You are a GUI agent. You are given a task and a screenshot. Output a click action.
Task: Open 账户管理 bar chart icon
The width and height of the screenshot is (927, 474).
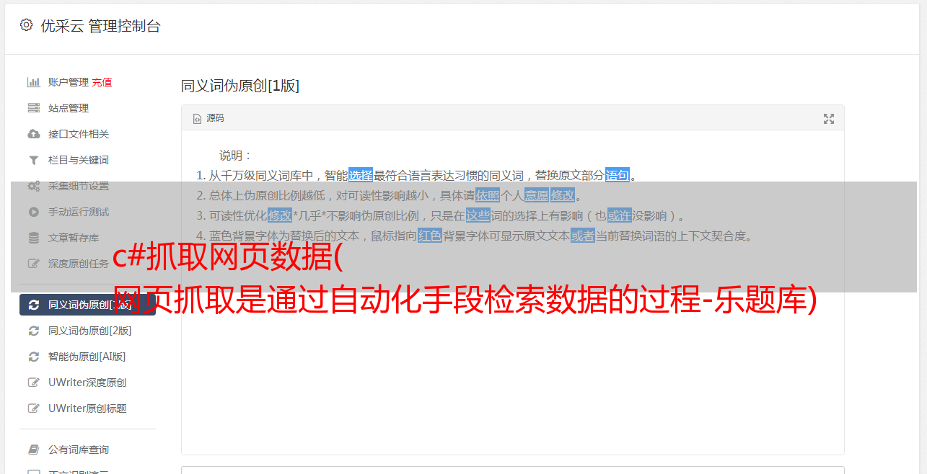pos(33,82)
